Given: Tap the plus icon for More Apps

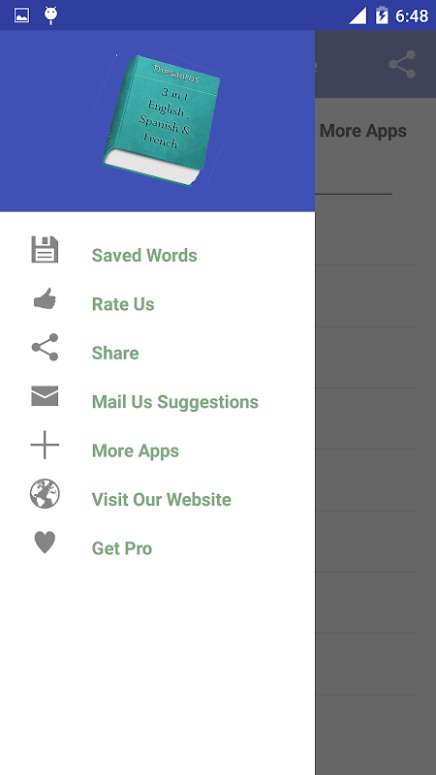Looking at the screenshot, I should 45,445.
